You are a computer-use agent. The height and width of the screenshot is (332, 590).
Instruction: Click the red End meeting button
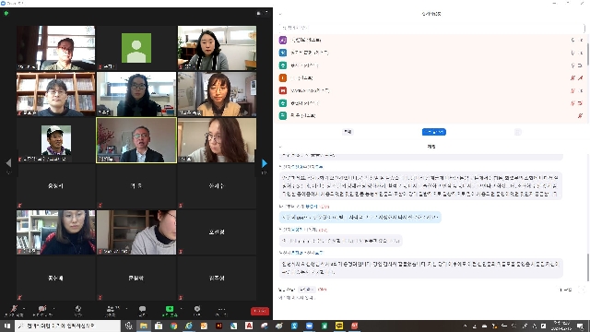pyautogui.click(x=260, y=311)
